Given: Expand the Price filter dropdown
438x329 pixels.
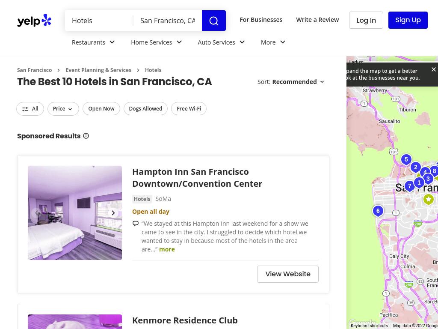Looking at the screenshot, I should 63,109.
